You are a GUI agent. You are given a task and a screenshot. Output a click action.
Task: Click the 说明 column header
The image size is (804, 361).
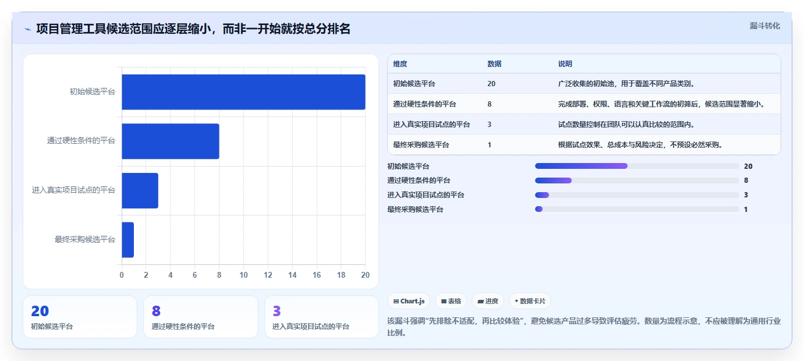(565, 64)
